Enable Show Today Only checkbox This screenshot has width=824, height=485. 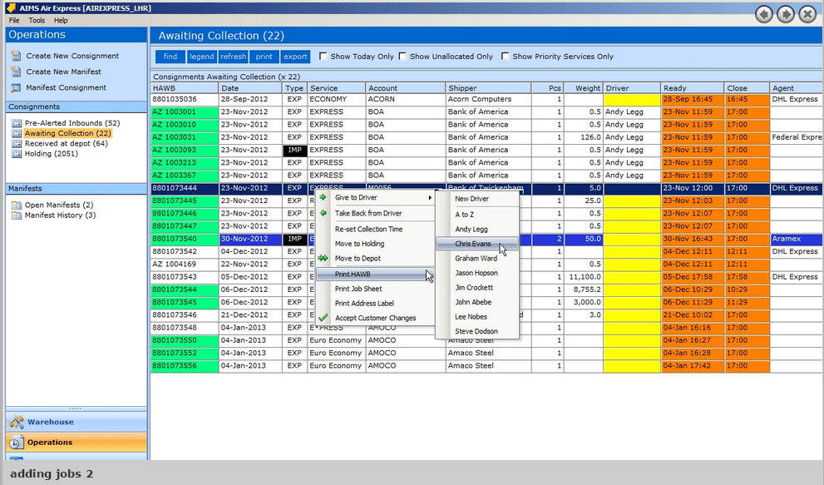tap(323, 57)
